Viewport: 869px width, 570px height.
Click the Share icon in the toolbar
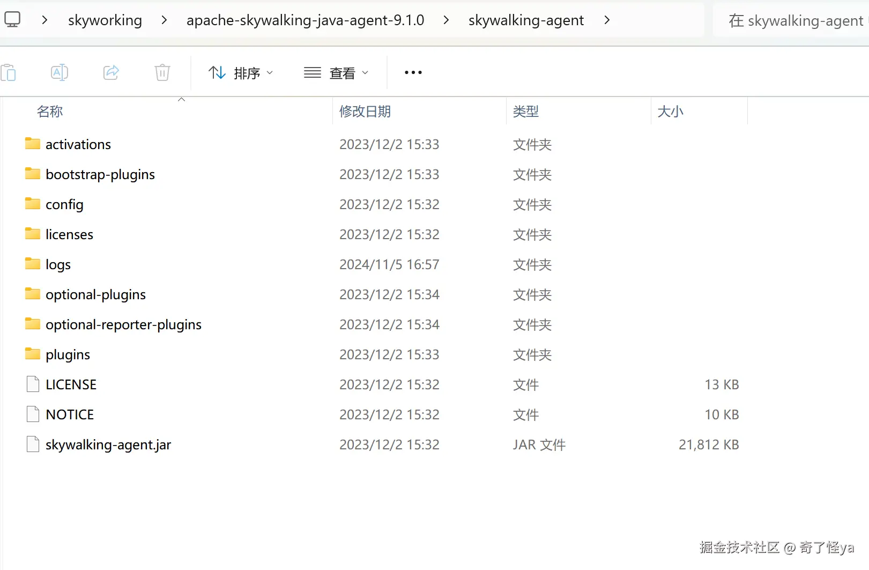pyautogui.click(x=111, y=72)
